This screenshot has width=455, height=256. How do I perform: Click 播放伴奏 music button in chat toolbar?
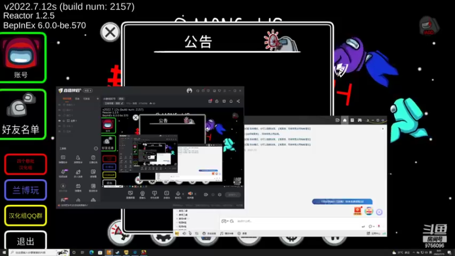(x=226, y=233)
